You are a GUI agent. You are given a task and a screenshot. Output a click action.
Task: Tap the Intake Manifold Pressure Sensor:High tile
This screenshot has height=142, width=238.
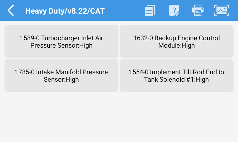tap(61, 75)
